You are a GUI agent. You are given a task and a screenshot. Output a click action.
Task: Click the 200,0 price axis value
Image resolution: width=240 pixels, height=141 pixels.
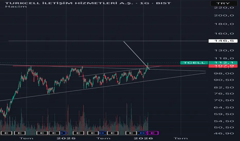tap(224, 15)
